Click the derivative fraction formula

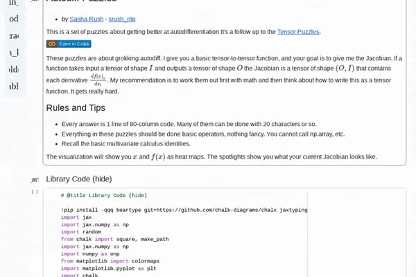pyautogui.click(x=98, y=80)
